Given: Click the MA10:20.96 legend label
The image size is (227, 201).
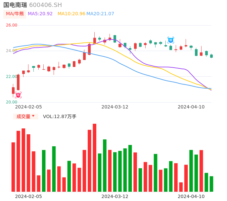Looking at the screenshot, I should click(71, 14).
